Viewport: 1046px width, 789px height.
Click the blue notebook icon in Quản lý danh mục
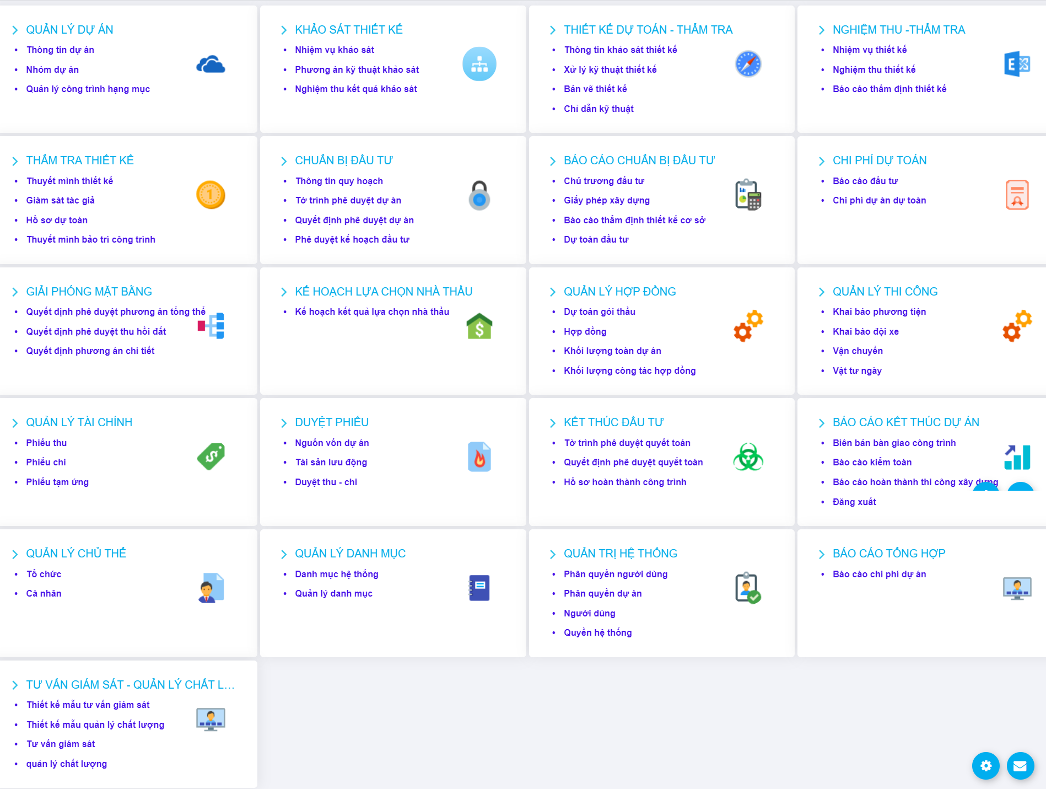click(x=479, y=588)
